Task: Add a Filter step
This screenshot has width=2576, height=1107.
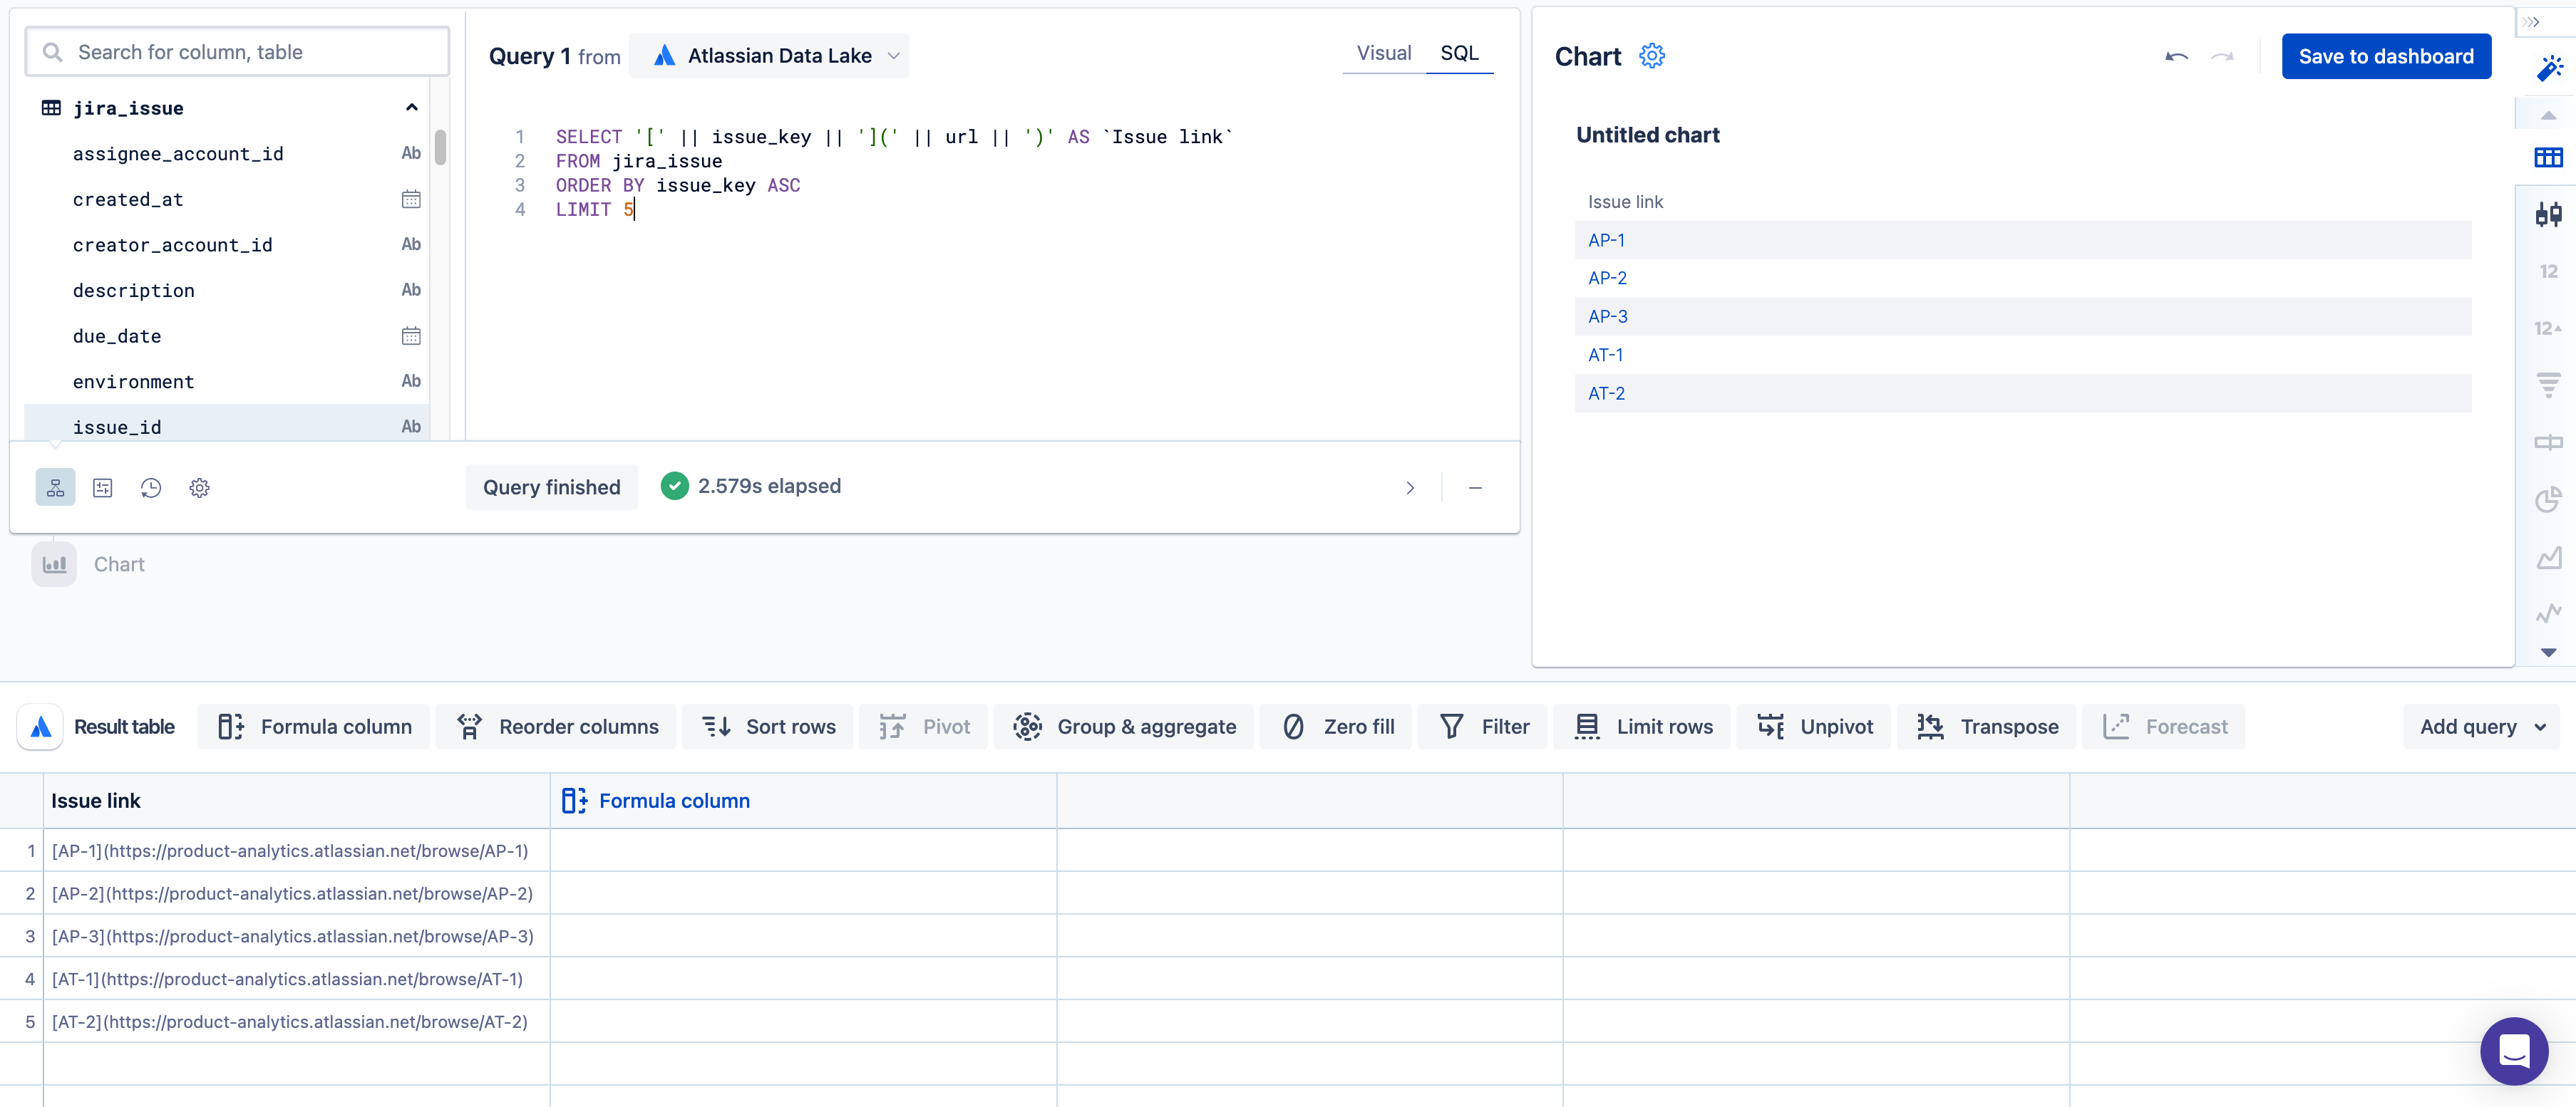Action: coord(1484,727)
